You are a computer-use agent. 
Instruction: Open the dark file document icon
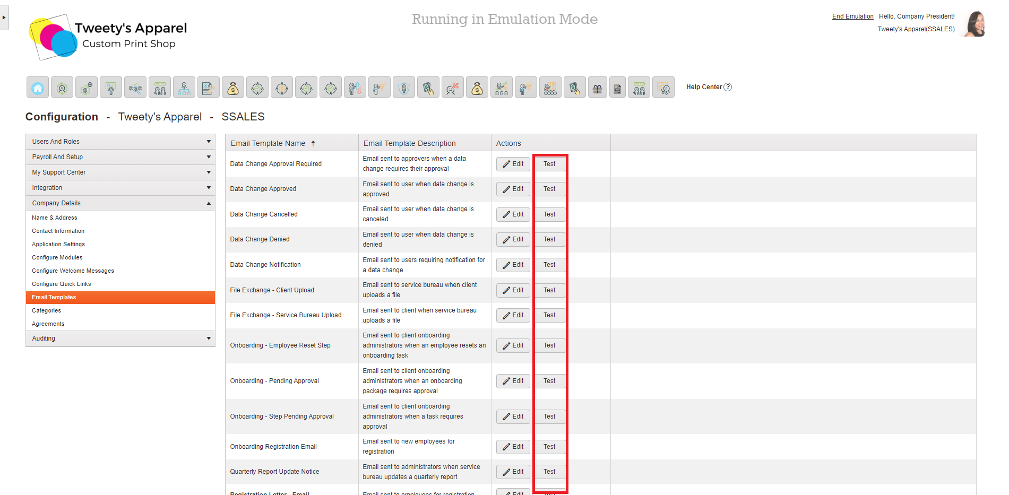617,87
